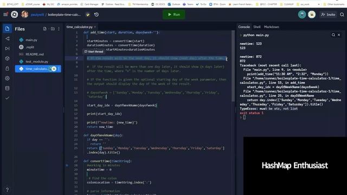Image resolution: width=347 pixels, height=195 pixels.
Task: Click the console input prompt
Action: [x=245, y=118]
